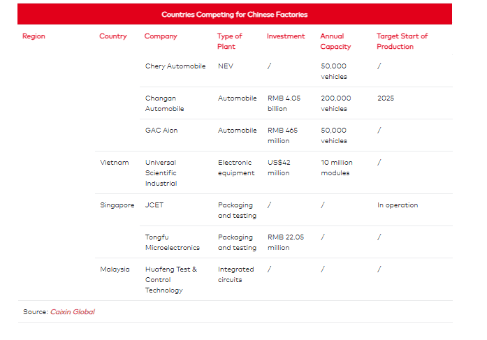Open the Caixin Global source link
Screen dimensions: 487x340
tap(73, 311)
